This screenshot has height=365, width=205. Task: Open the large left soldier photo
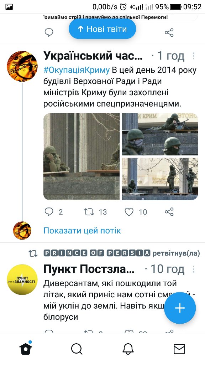pyautogui.click(x=82, y=157)
